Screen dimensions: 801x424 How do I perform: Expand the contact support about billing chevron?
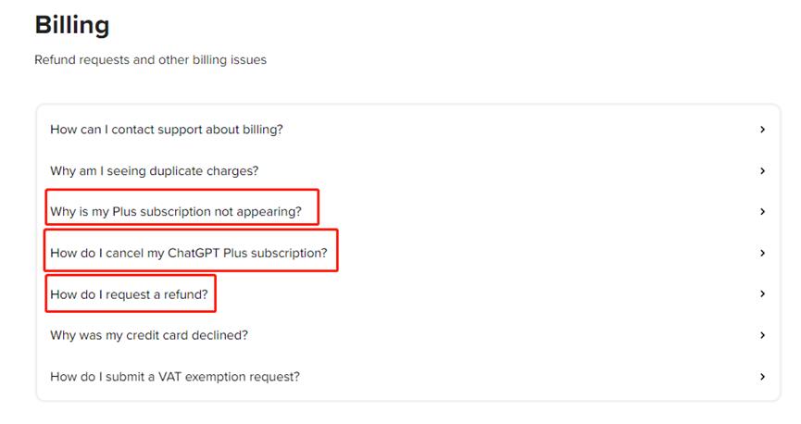click(762, 130)
